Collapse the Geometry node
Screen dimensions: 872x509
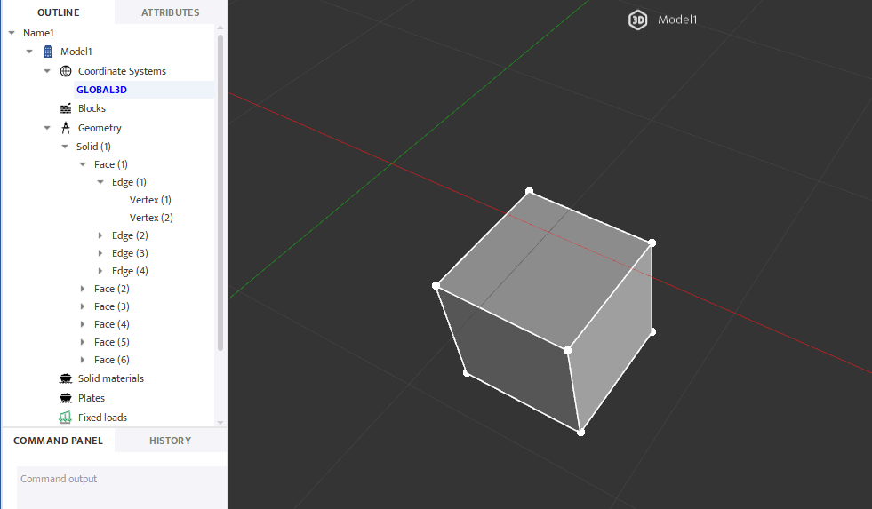pyautogui.click(x=47, y=128)
